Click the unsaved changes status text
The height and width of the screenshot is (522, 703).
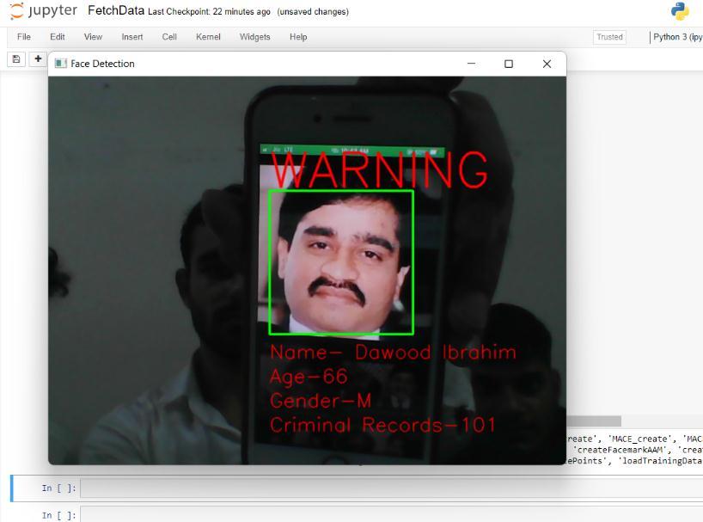[313, 12]
